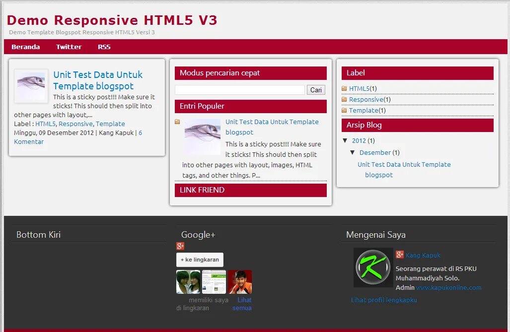Viewport: 510px width, 332px height.
Task: Open the Kang Kapuk profile link
Action: click(x=423, y=256)
